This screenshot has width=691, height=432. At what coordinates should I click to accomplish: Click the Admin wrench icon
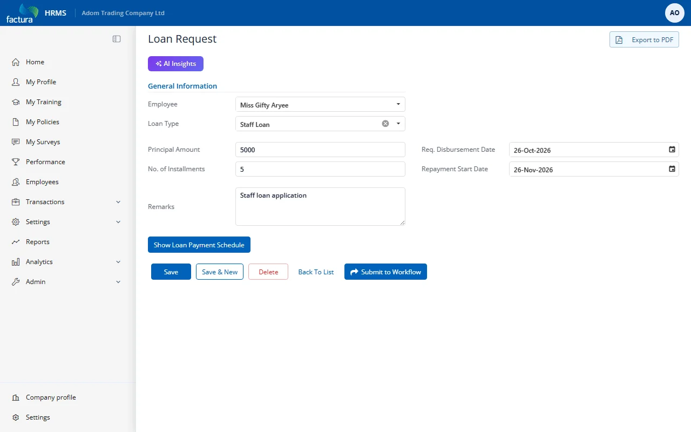point(16,282)
